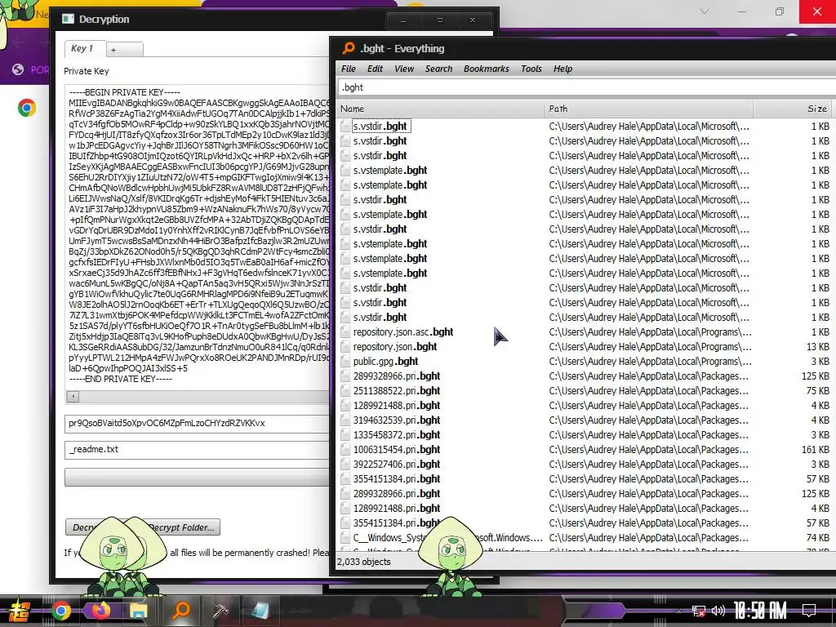
Task: Open the Start menu on taskbar
Action: [19, 611]
